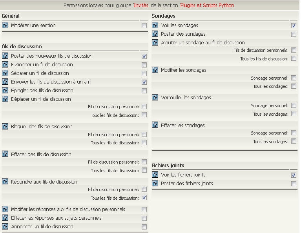
Task: Check the "Poster des sondages" box
Action: tap(294, 35)
